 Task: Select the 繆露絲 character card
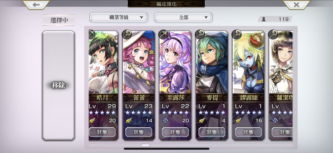248,85
